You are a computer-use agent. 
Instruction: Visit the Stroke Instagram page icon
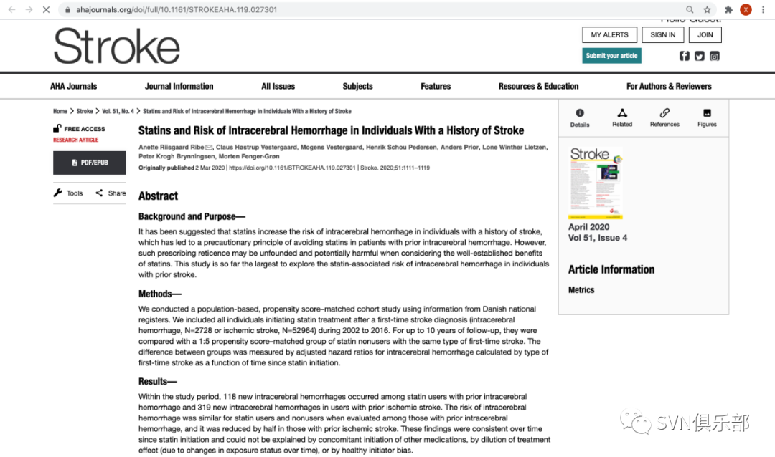click(x=715, y=56)
